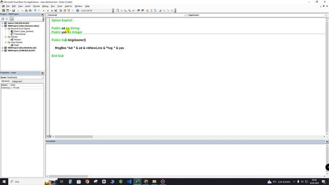Open the Excel taskbar icon
The height and width of the screenshot is (185, 329).
click(138, 181)
